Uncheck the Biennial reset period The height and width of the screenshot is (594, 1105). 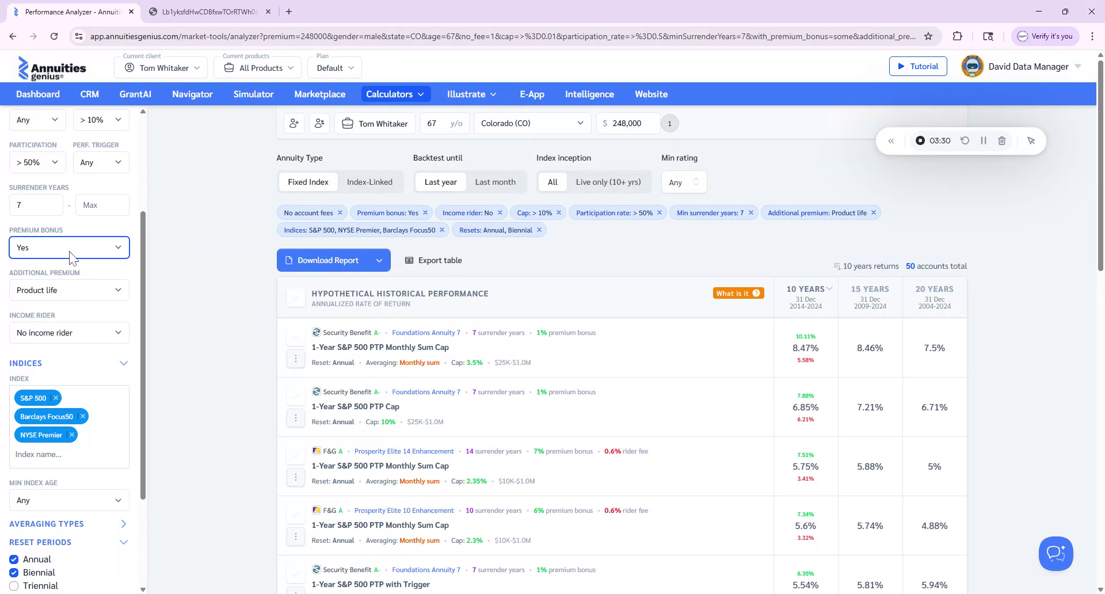pos(14,572)
